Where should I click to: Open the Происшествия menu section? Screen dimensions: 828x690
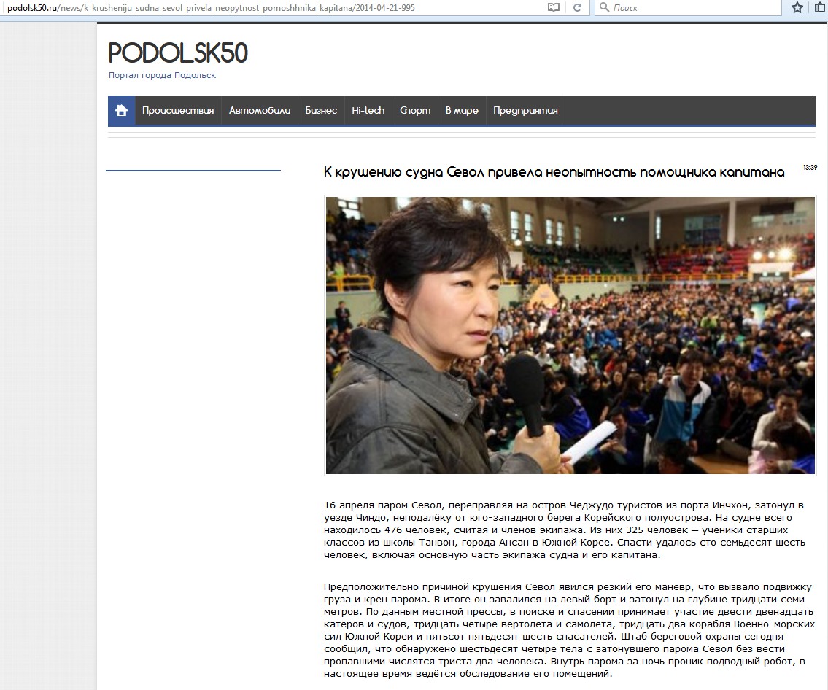(178, 110)
